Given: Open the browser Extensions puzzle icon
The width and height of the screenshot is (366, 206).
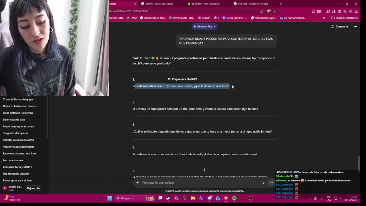Looking at the screenshot, I should coord(313,11).
